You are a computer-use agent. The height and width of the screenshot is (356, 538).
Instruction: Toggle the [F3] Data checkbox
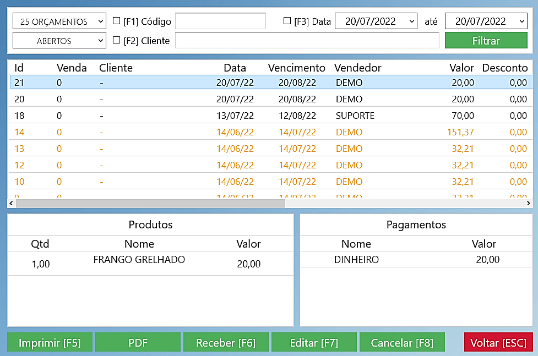coord(287,21)
